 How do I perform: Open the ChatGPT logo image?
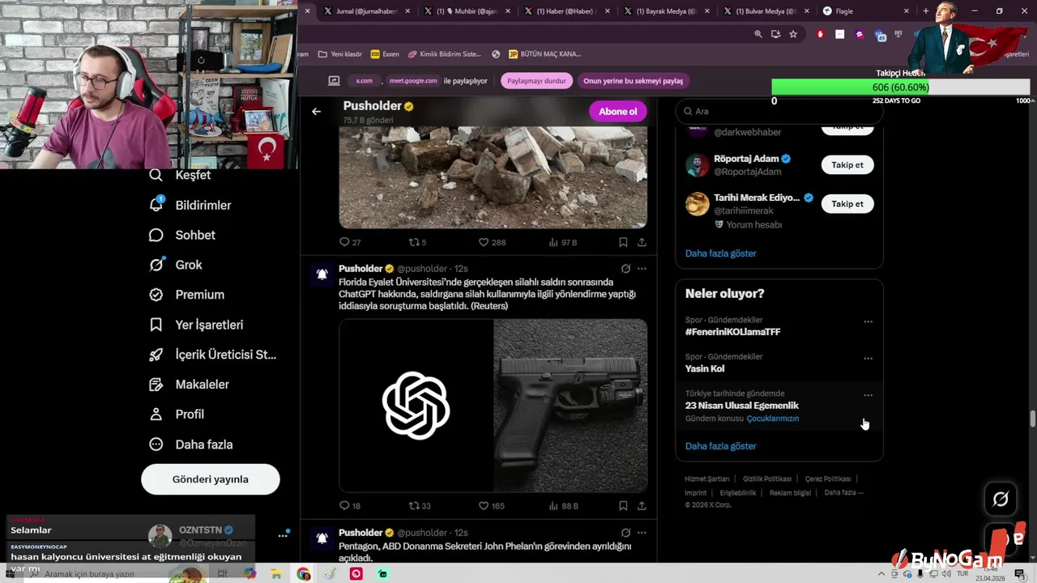click(416, 406)
